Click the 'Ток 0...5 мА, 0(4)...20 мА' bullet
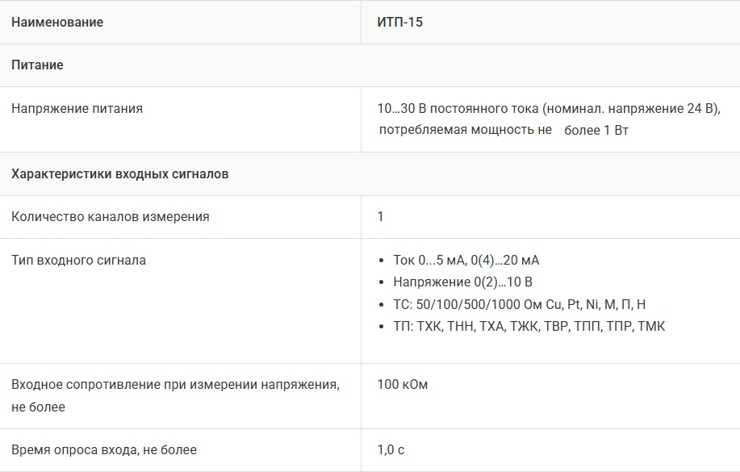740x472 pixels. coord(466,260)
